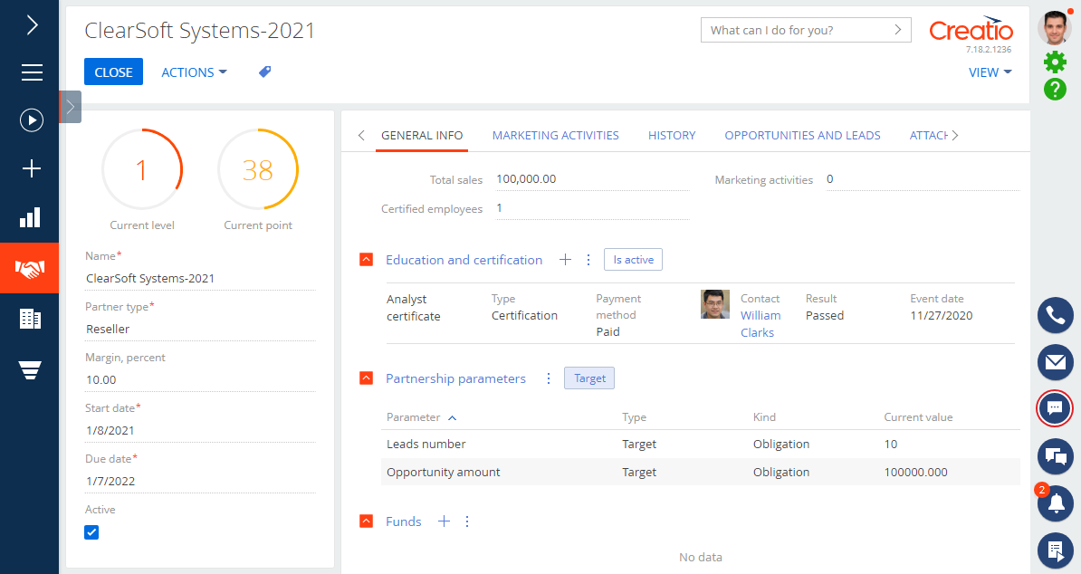Open the Partner type field Reseller
The width and height of the screenshot is (1081, 574).
point(200,329)
